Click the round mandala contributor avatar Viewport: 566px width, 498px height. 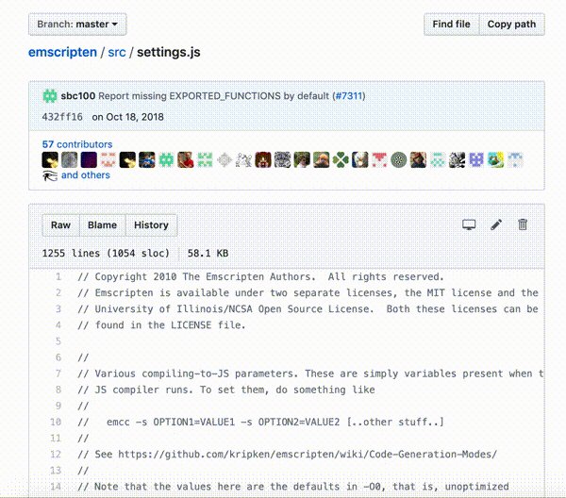399,159
